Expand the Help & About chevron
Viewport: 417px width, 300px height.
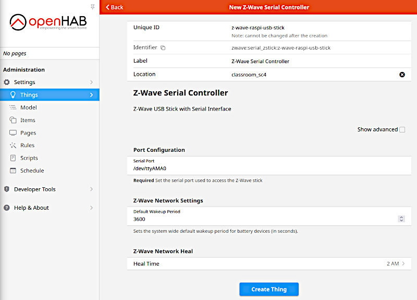pos(92,208)
